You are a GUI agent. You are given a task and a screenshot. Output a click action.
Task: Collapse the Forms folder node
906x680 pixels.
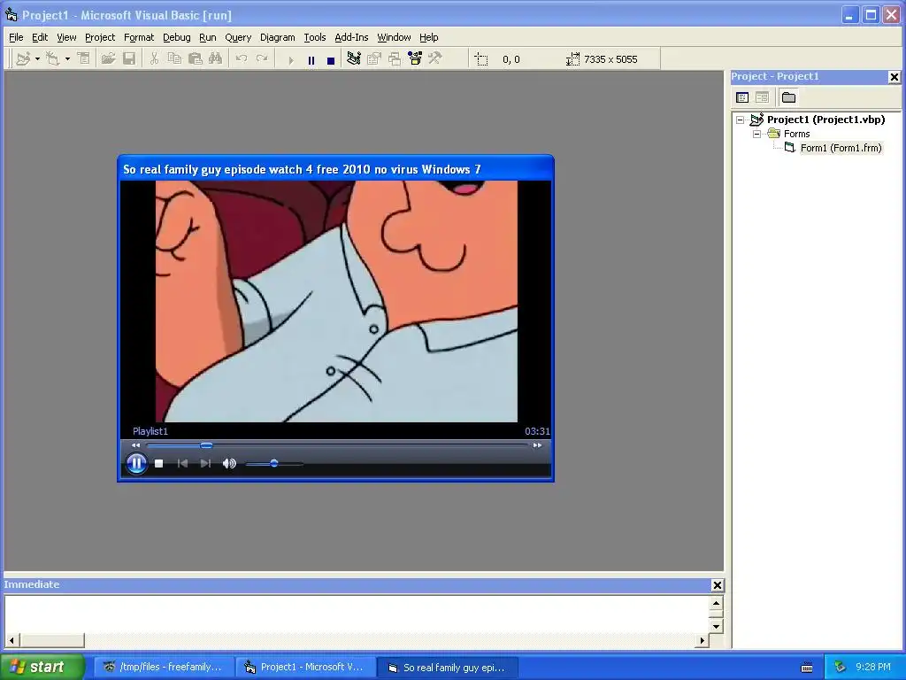pyautogui.click(x=757, y=135)
